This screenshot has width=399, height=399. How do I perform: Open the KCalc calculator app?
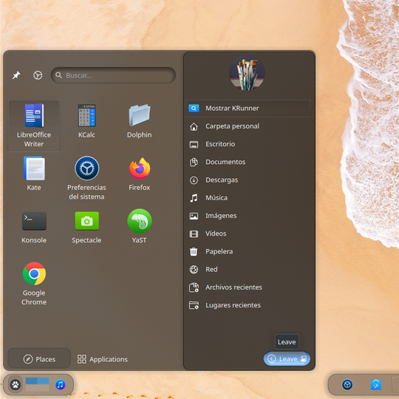(86, 121)
